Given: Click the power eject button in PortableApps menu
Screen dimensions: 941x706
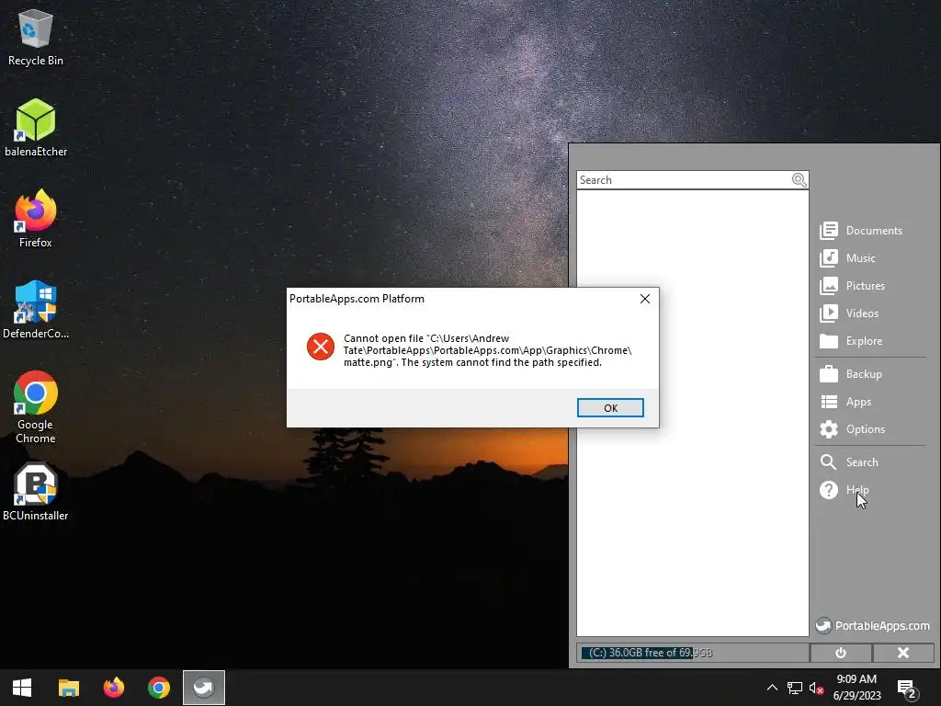Looking at the screenshot, I should point(841,653).
